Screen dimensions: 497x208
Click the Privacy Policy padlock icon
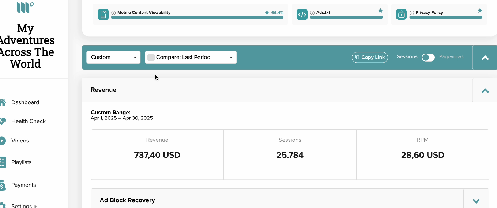(402, 15)
